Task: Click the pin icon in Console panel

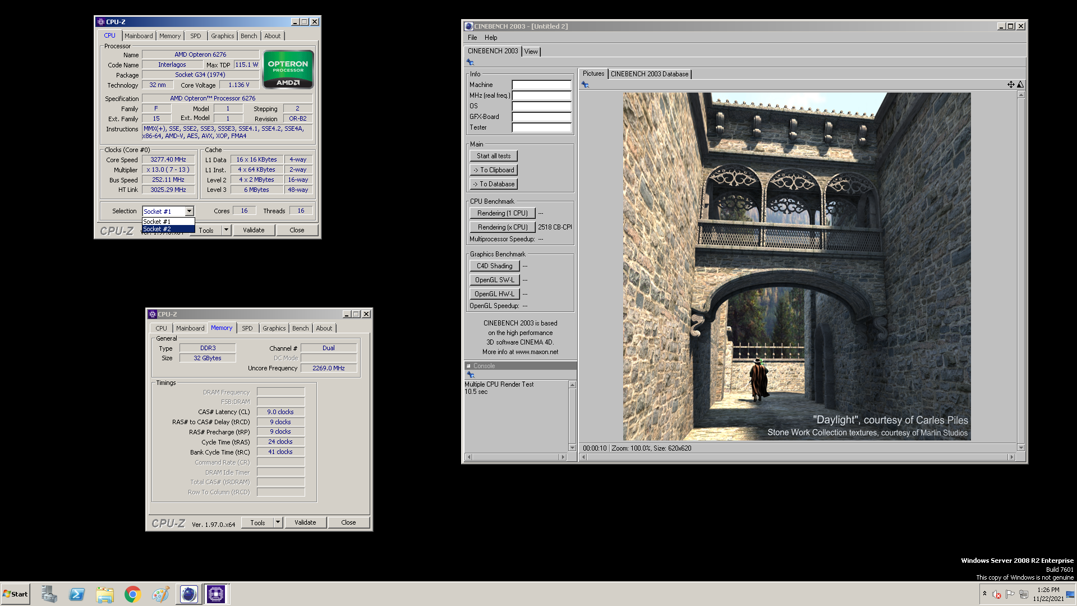Action: coord(471,375)
